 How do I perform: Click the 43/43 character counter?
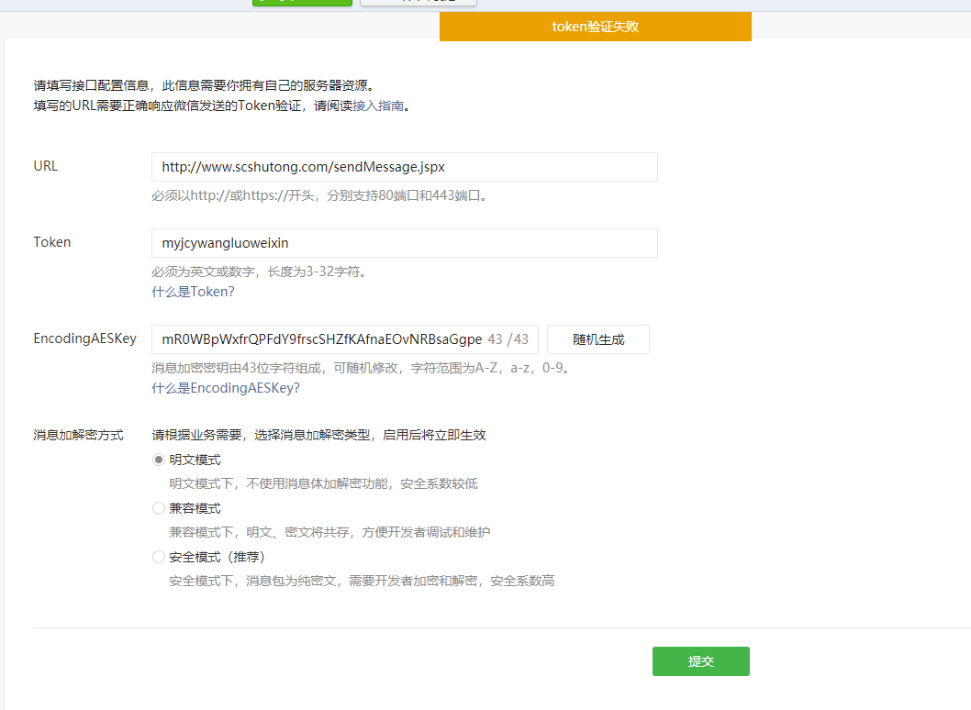pos(508,339)
